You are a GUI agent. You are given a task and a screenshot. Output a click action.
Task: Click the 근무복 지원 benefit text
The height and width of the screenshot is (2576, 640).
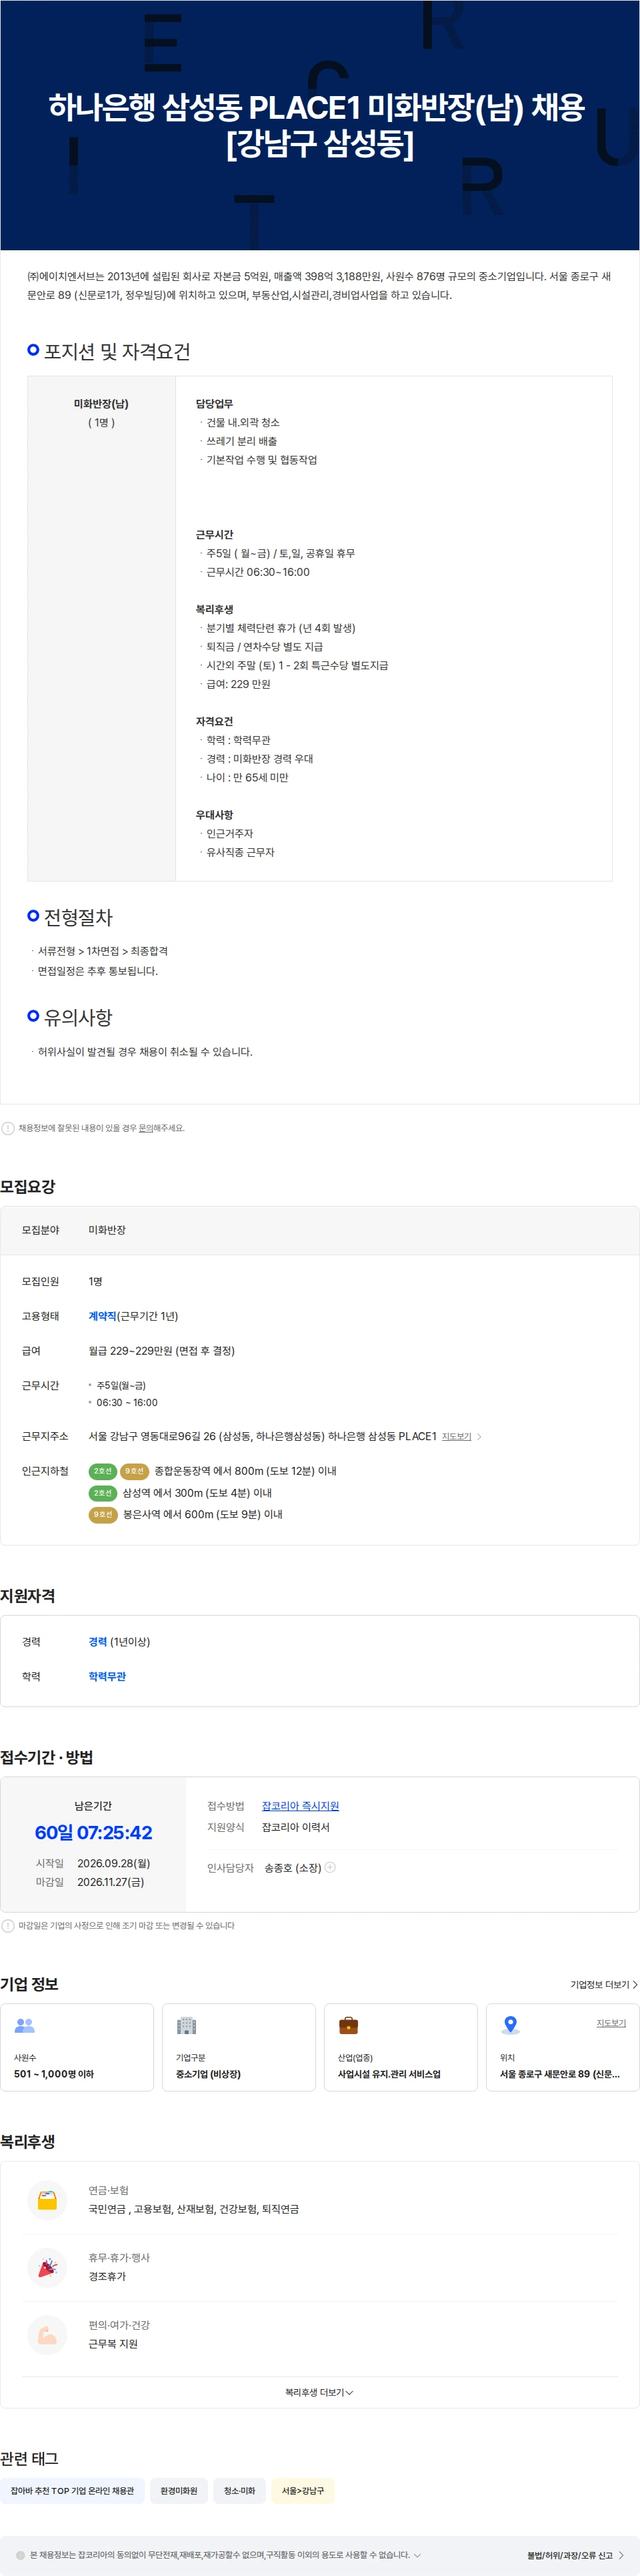coord(113,2343)
